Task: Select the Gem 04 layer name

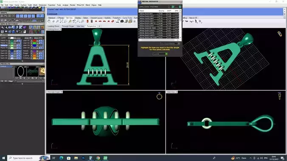Action: coord(4,58)
